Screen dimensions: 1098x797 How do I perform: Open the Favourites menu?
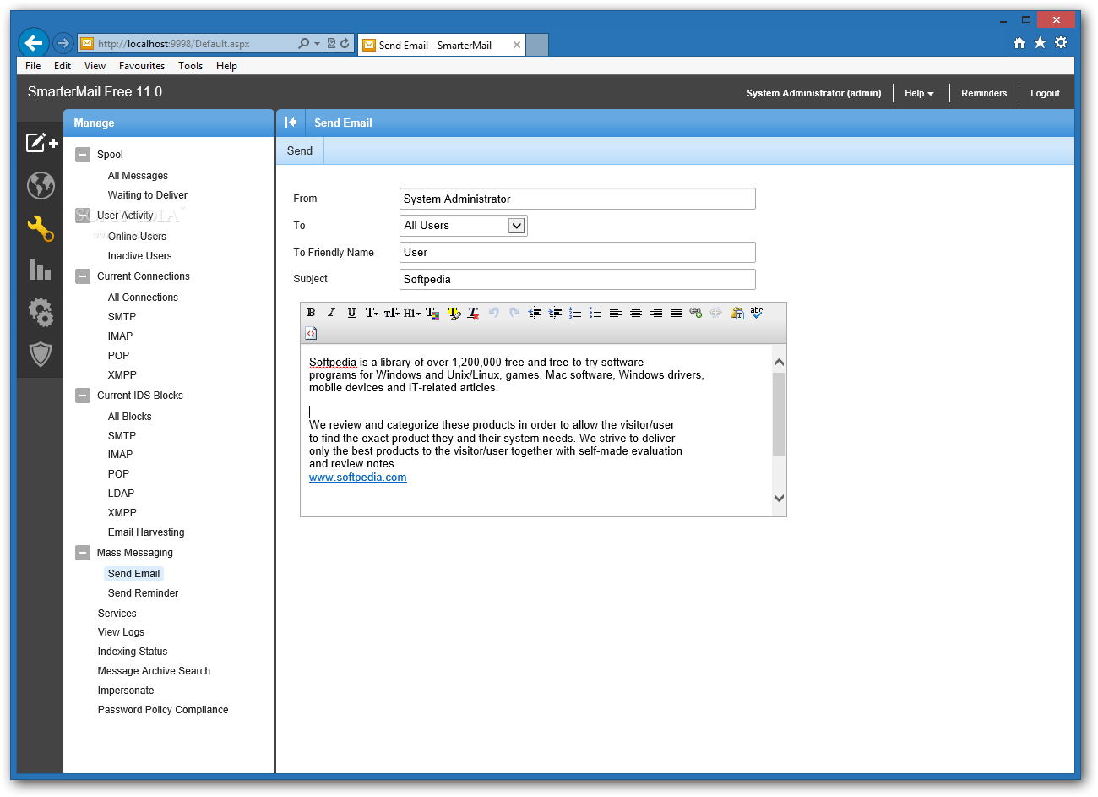coord(142,66)
